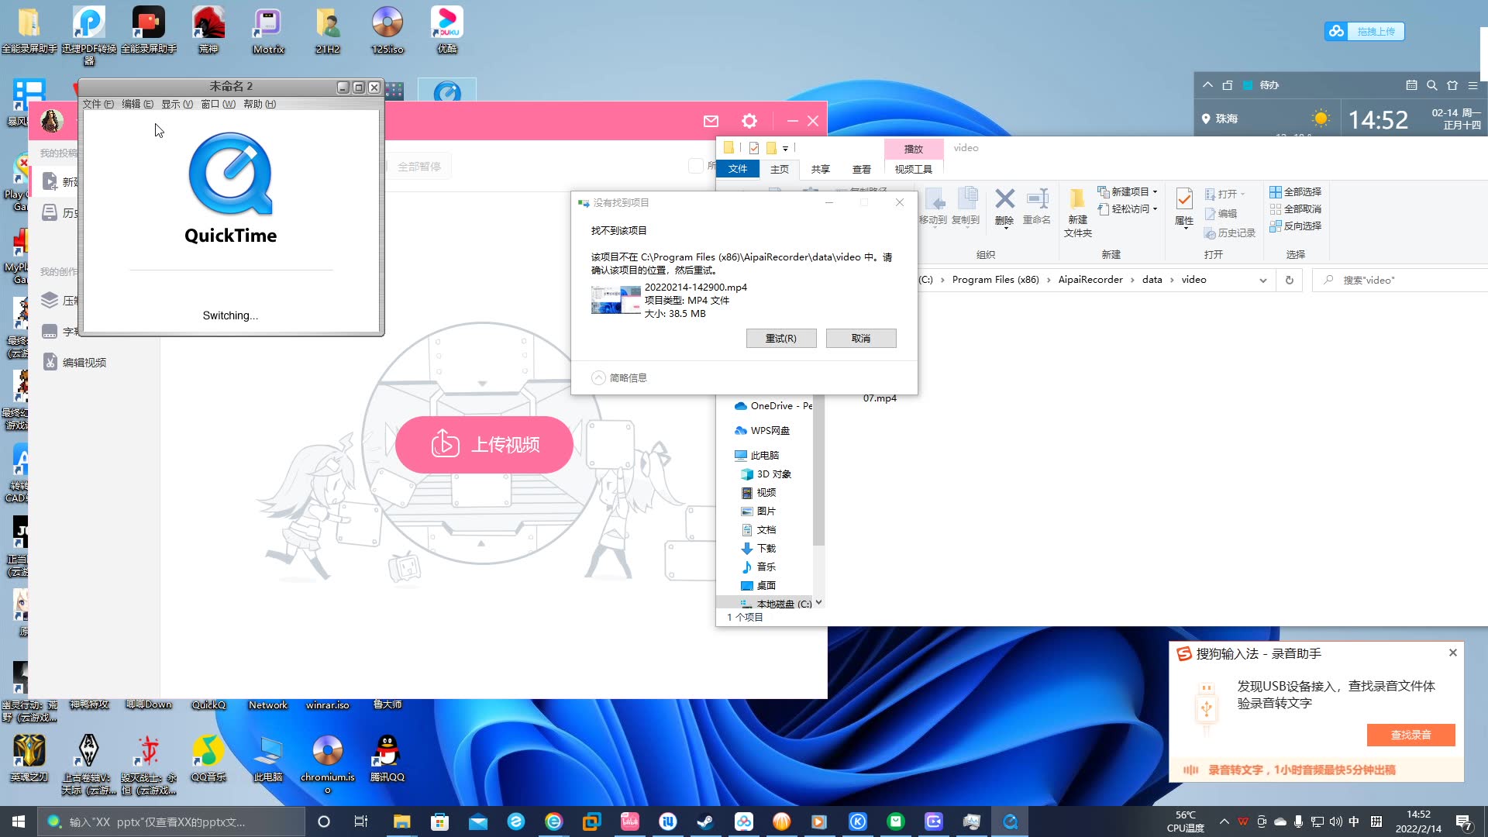Click Invert selection (反向选择) icon
Screen dimensions: 1488x837
point(1276,226)
